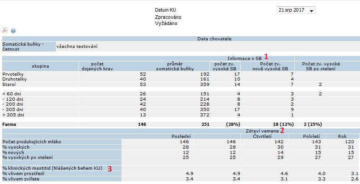Click the průměr somatické buňky column header

click(x=175, y=66)
